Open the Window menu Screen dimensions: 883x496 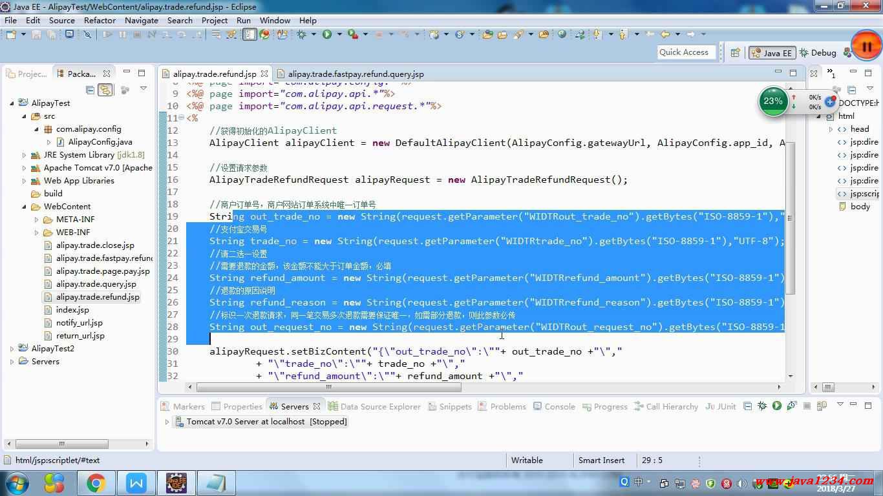pos(275,20)
